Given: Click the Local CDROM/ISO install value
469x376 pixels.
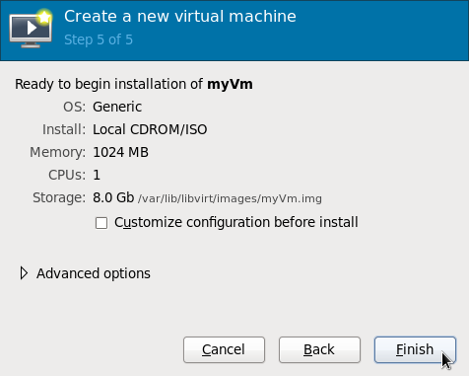Looking at the screenshot, I should 150,129.
